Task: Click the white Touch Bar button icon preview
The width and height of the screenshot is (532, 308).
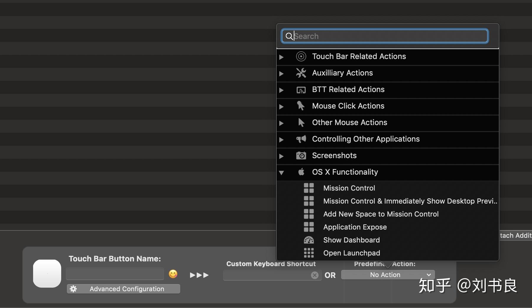Action: pos(47,273)
